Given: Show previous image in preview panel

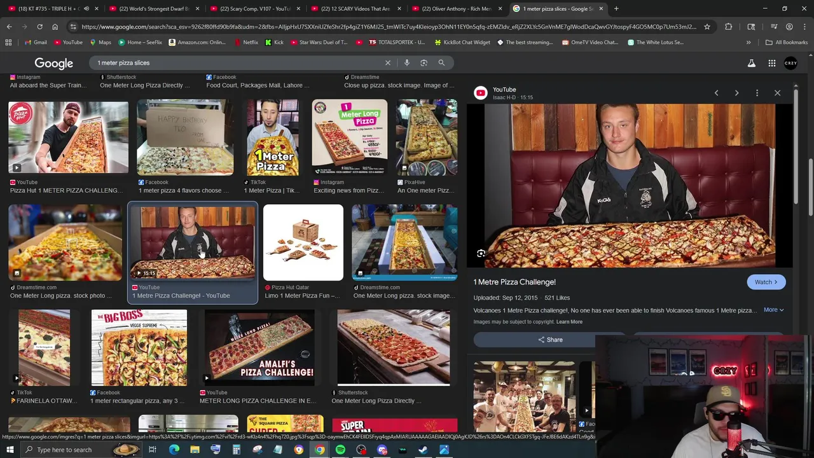Looking at the screenshot, I should coord(716,93).
